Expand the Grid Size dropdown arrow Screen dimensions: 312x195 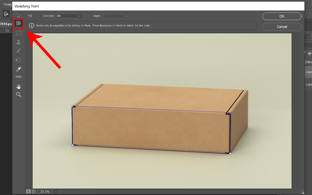coord(80,16)
